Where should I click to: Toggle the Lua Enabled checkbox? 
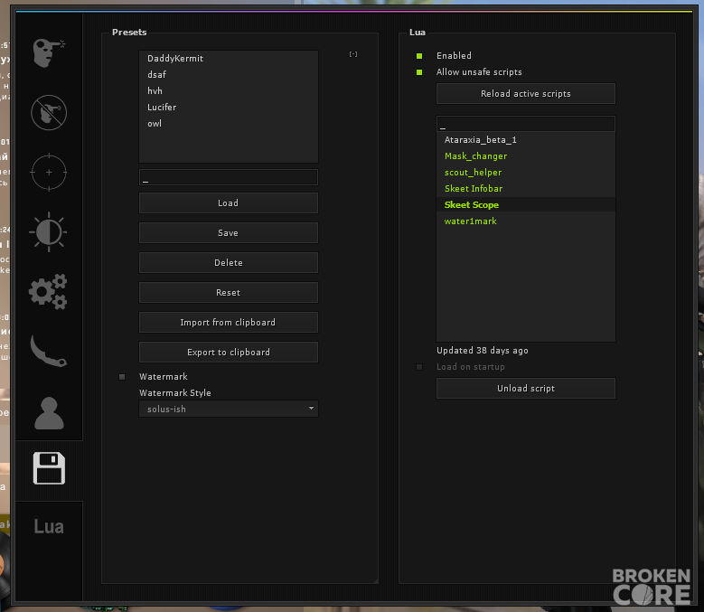click(x=419, y=56)
